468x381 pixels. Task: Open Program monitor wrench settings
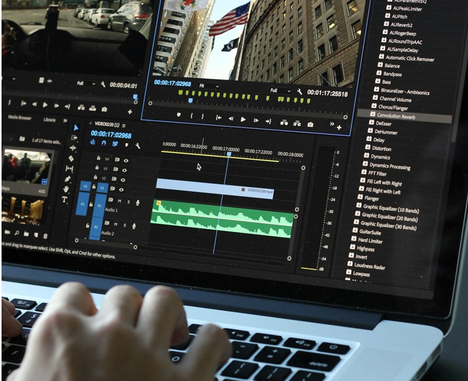(x=300, y=92)
